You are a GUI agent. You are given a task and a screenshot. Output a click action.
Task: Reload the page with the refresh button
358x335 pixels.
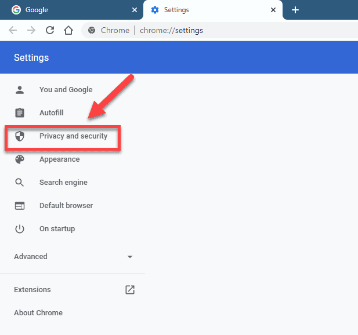[x=50, y=30]
